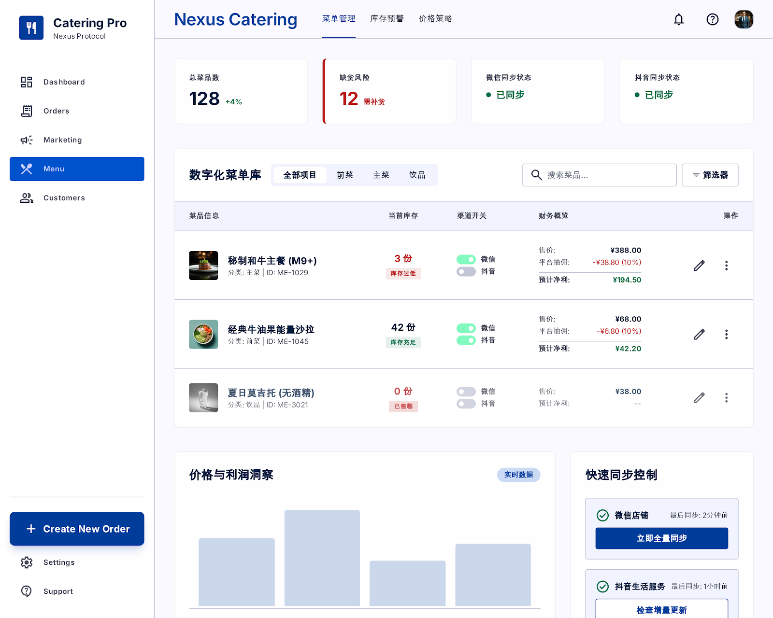Open the help question mark icon in header
This screenshot has height=618, width=773.
[713, 19]
